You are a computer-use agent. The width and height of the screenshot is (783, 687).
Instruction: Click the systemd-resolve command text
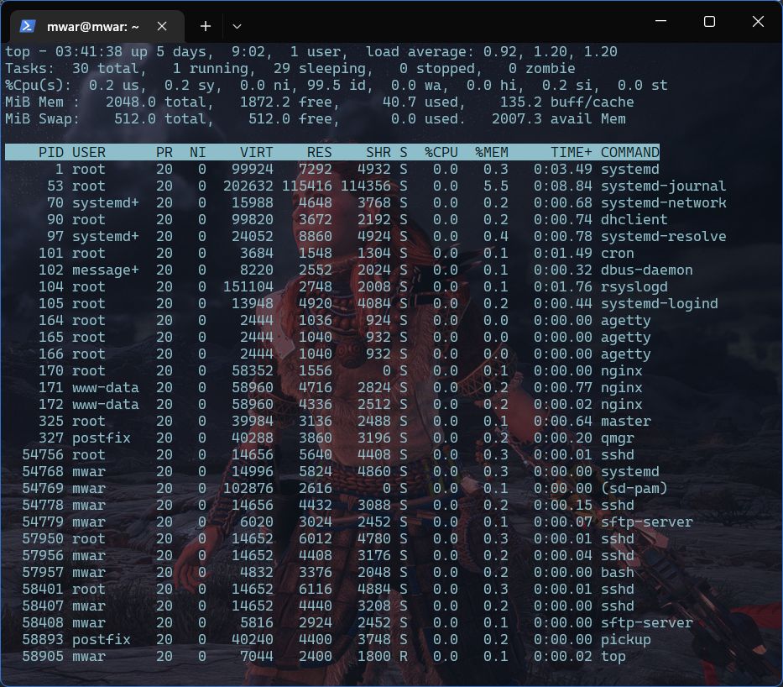coord(663,236)
